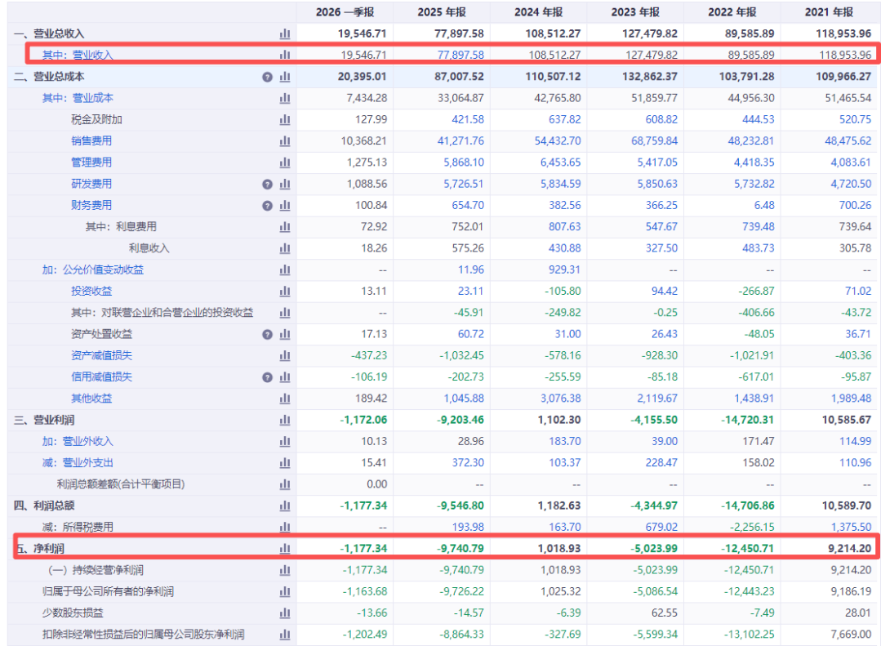Click chart icon for 信用减值损失 row
Image resolution: width=881 pixels, height=646 pixels.
tap(285, 376)
